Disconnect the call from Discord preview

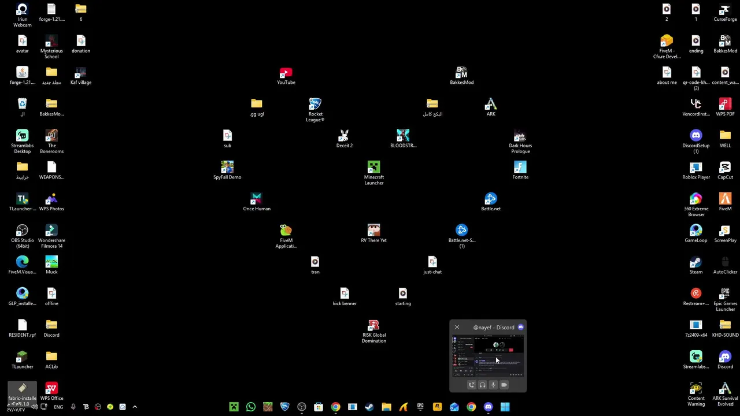click(x=472, y=385)
